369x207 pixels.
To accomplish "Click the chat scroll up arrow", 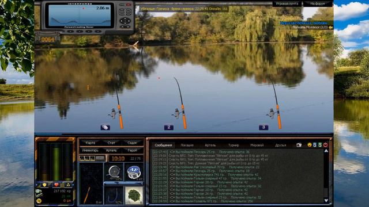I will pos(326,151).
